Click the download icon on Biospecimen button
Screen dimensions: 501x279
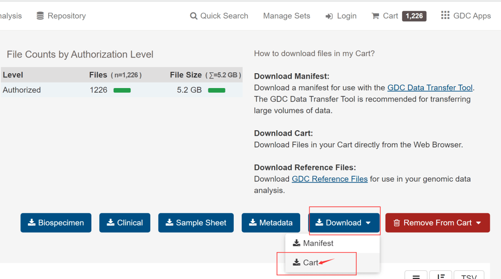(x=32, y=222)
